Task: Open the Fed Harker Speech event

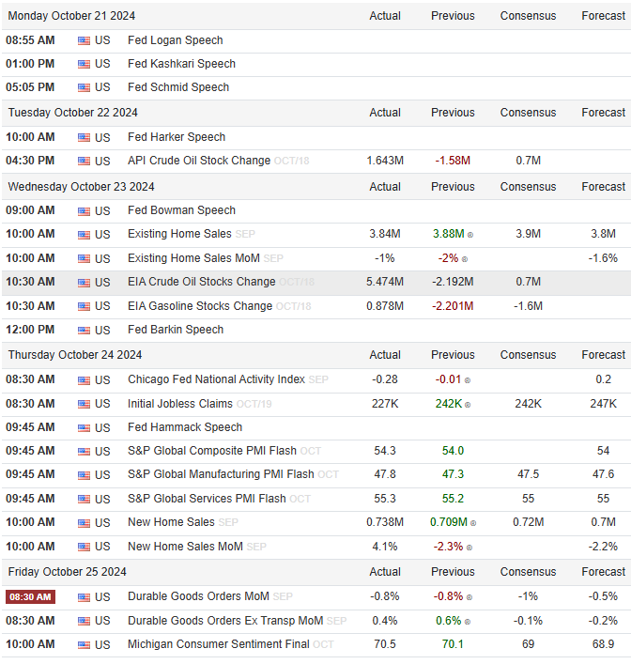Action: coord(177,137)
